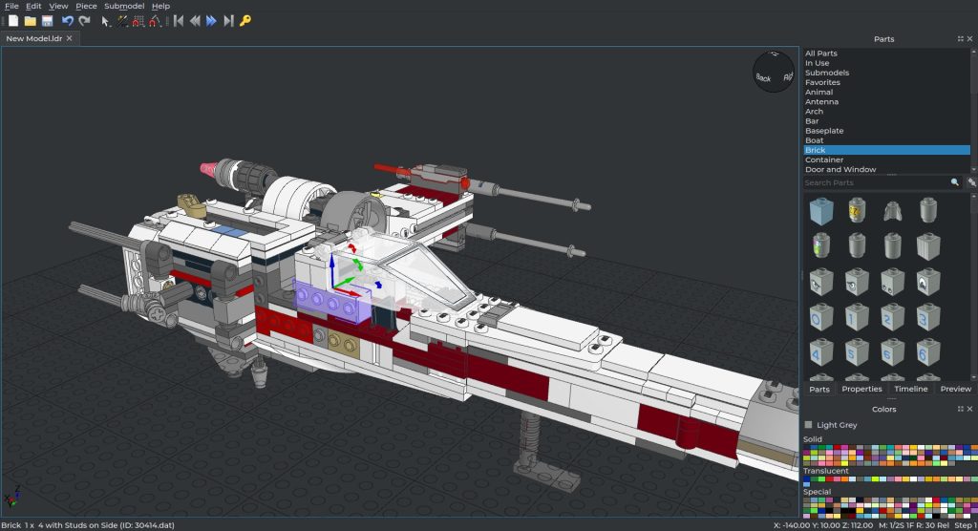Open the snap move grid magnet dropdown
This screenshot has height=531, width=978.
(x=138, y=21)
